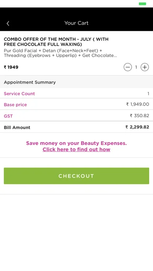Screen dimensions: 153x271
Task: Select the Base price row
Action: coord(76,104)
